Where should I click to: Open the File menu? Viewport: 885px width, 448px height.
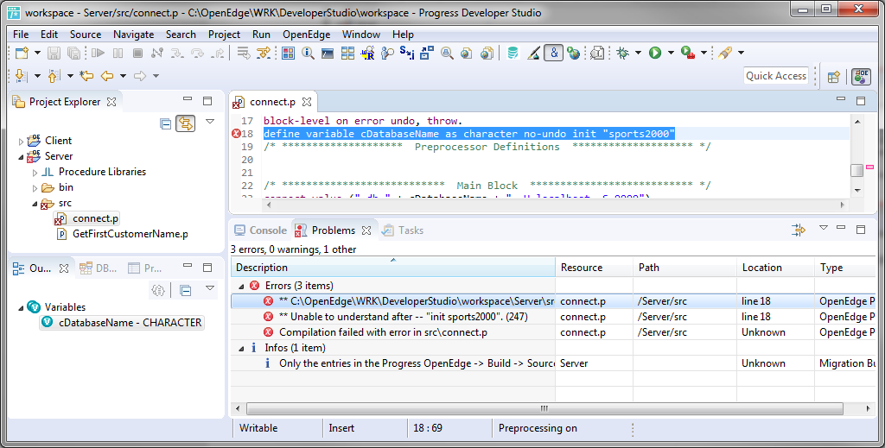[21, 35]
